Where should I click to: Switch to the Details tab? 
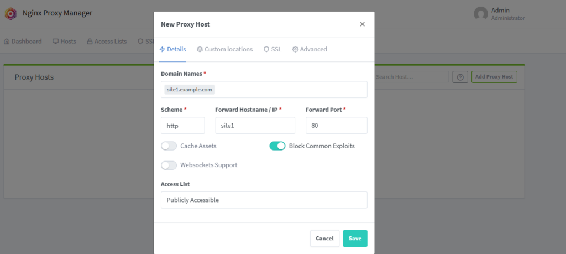tap(173, 49)
